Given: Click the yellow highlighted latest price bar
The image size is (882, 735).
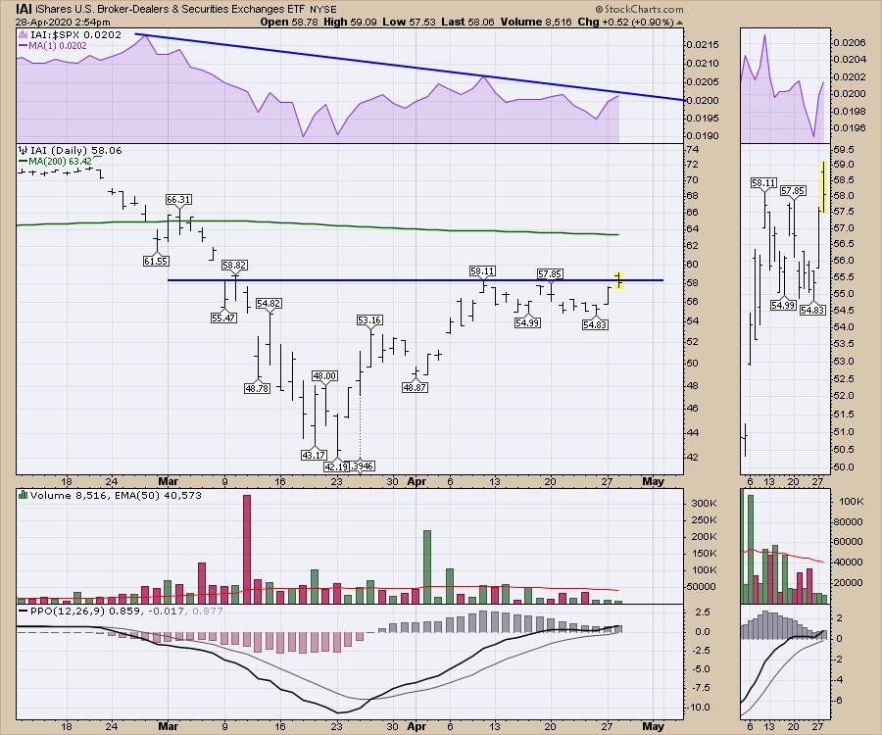Looking at the screenshot, I should (618, 279).
